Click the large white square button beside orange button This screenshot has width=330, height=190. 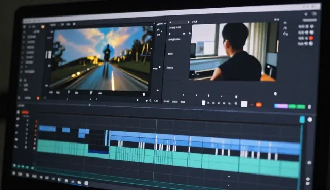click(x=244, y=104)
